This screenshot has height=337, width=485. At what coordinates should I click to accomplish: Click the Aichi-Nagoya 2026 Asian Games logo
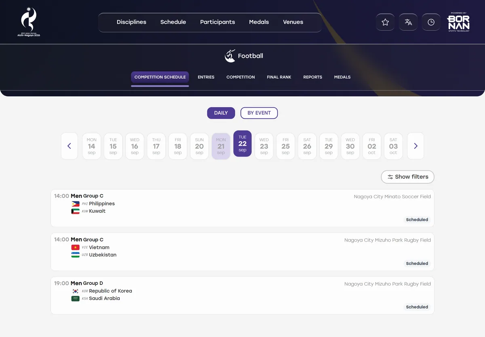(x=29, y=22)
